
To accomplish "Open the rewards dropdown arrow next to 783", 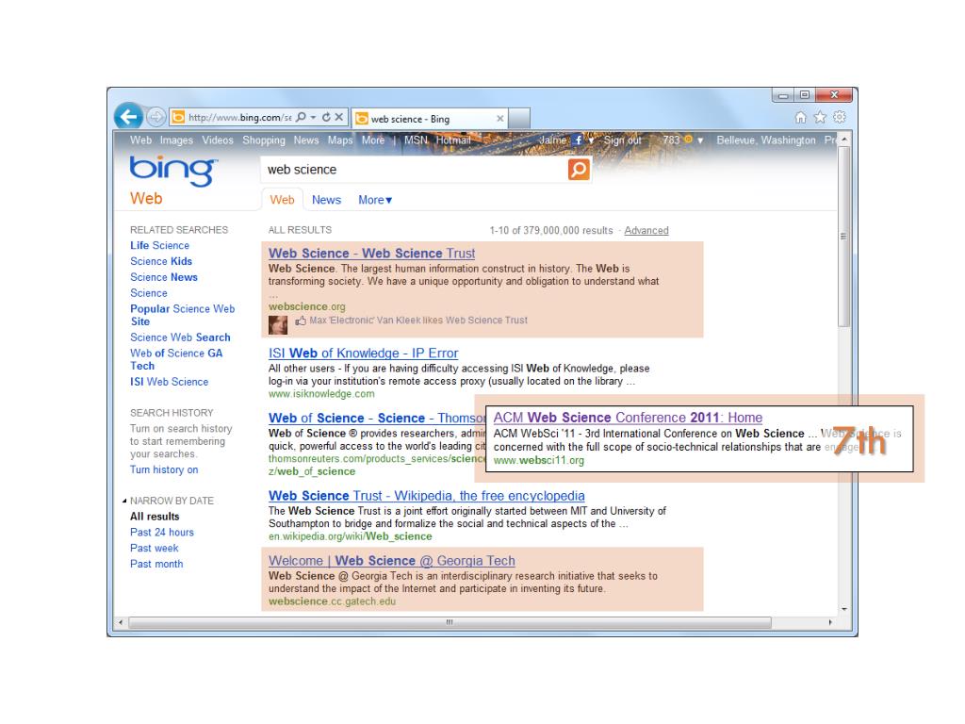I will pyautogui.click(x=700, y=140).
